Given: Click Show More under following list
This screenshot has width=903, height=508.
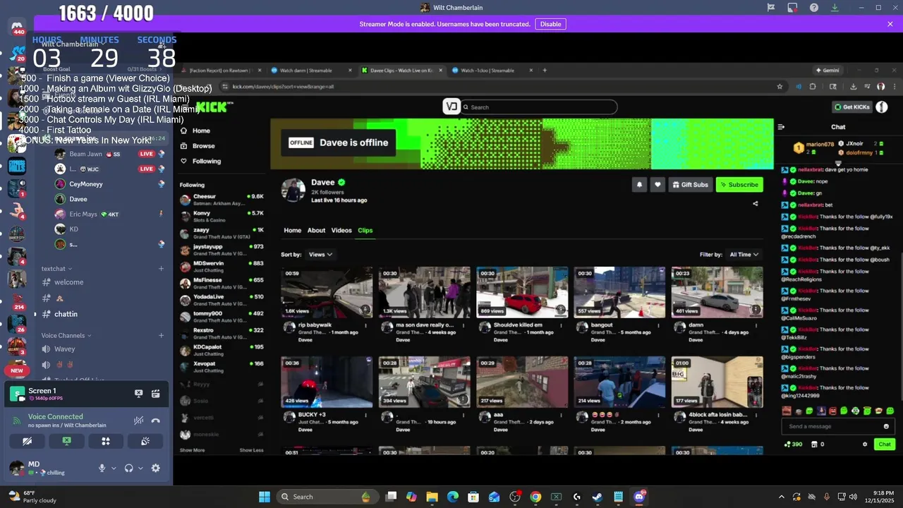Looking at the screenshot, I should tap(192, 450).
